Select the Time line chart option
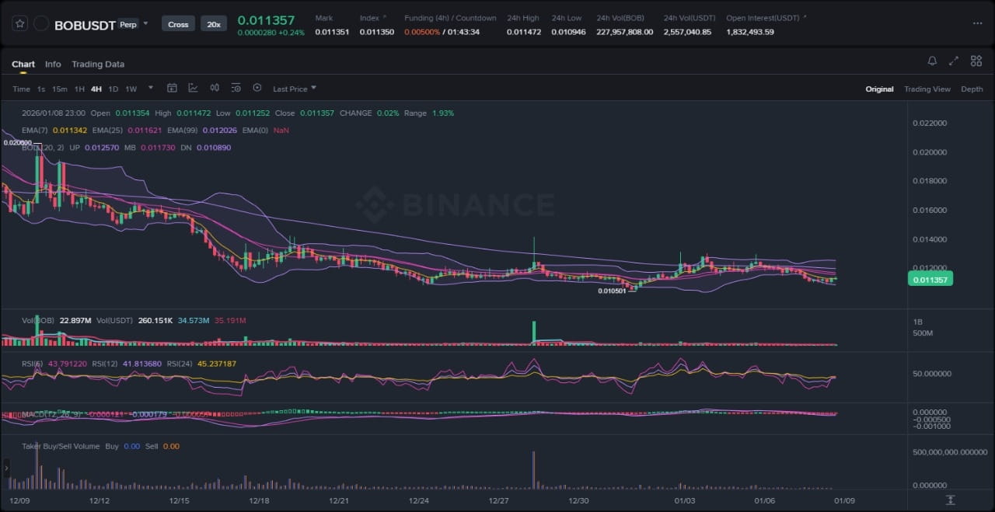Image resolution: width=995 pixels, height=512 pixels. click(x=21, y=89)
